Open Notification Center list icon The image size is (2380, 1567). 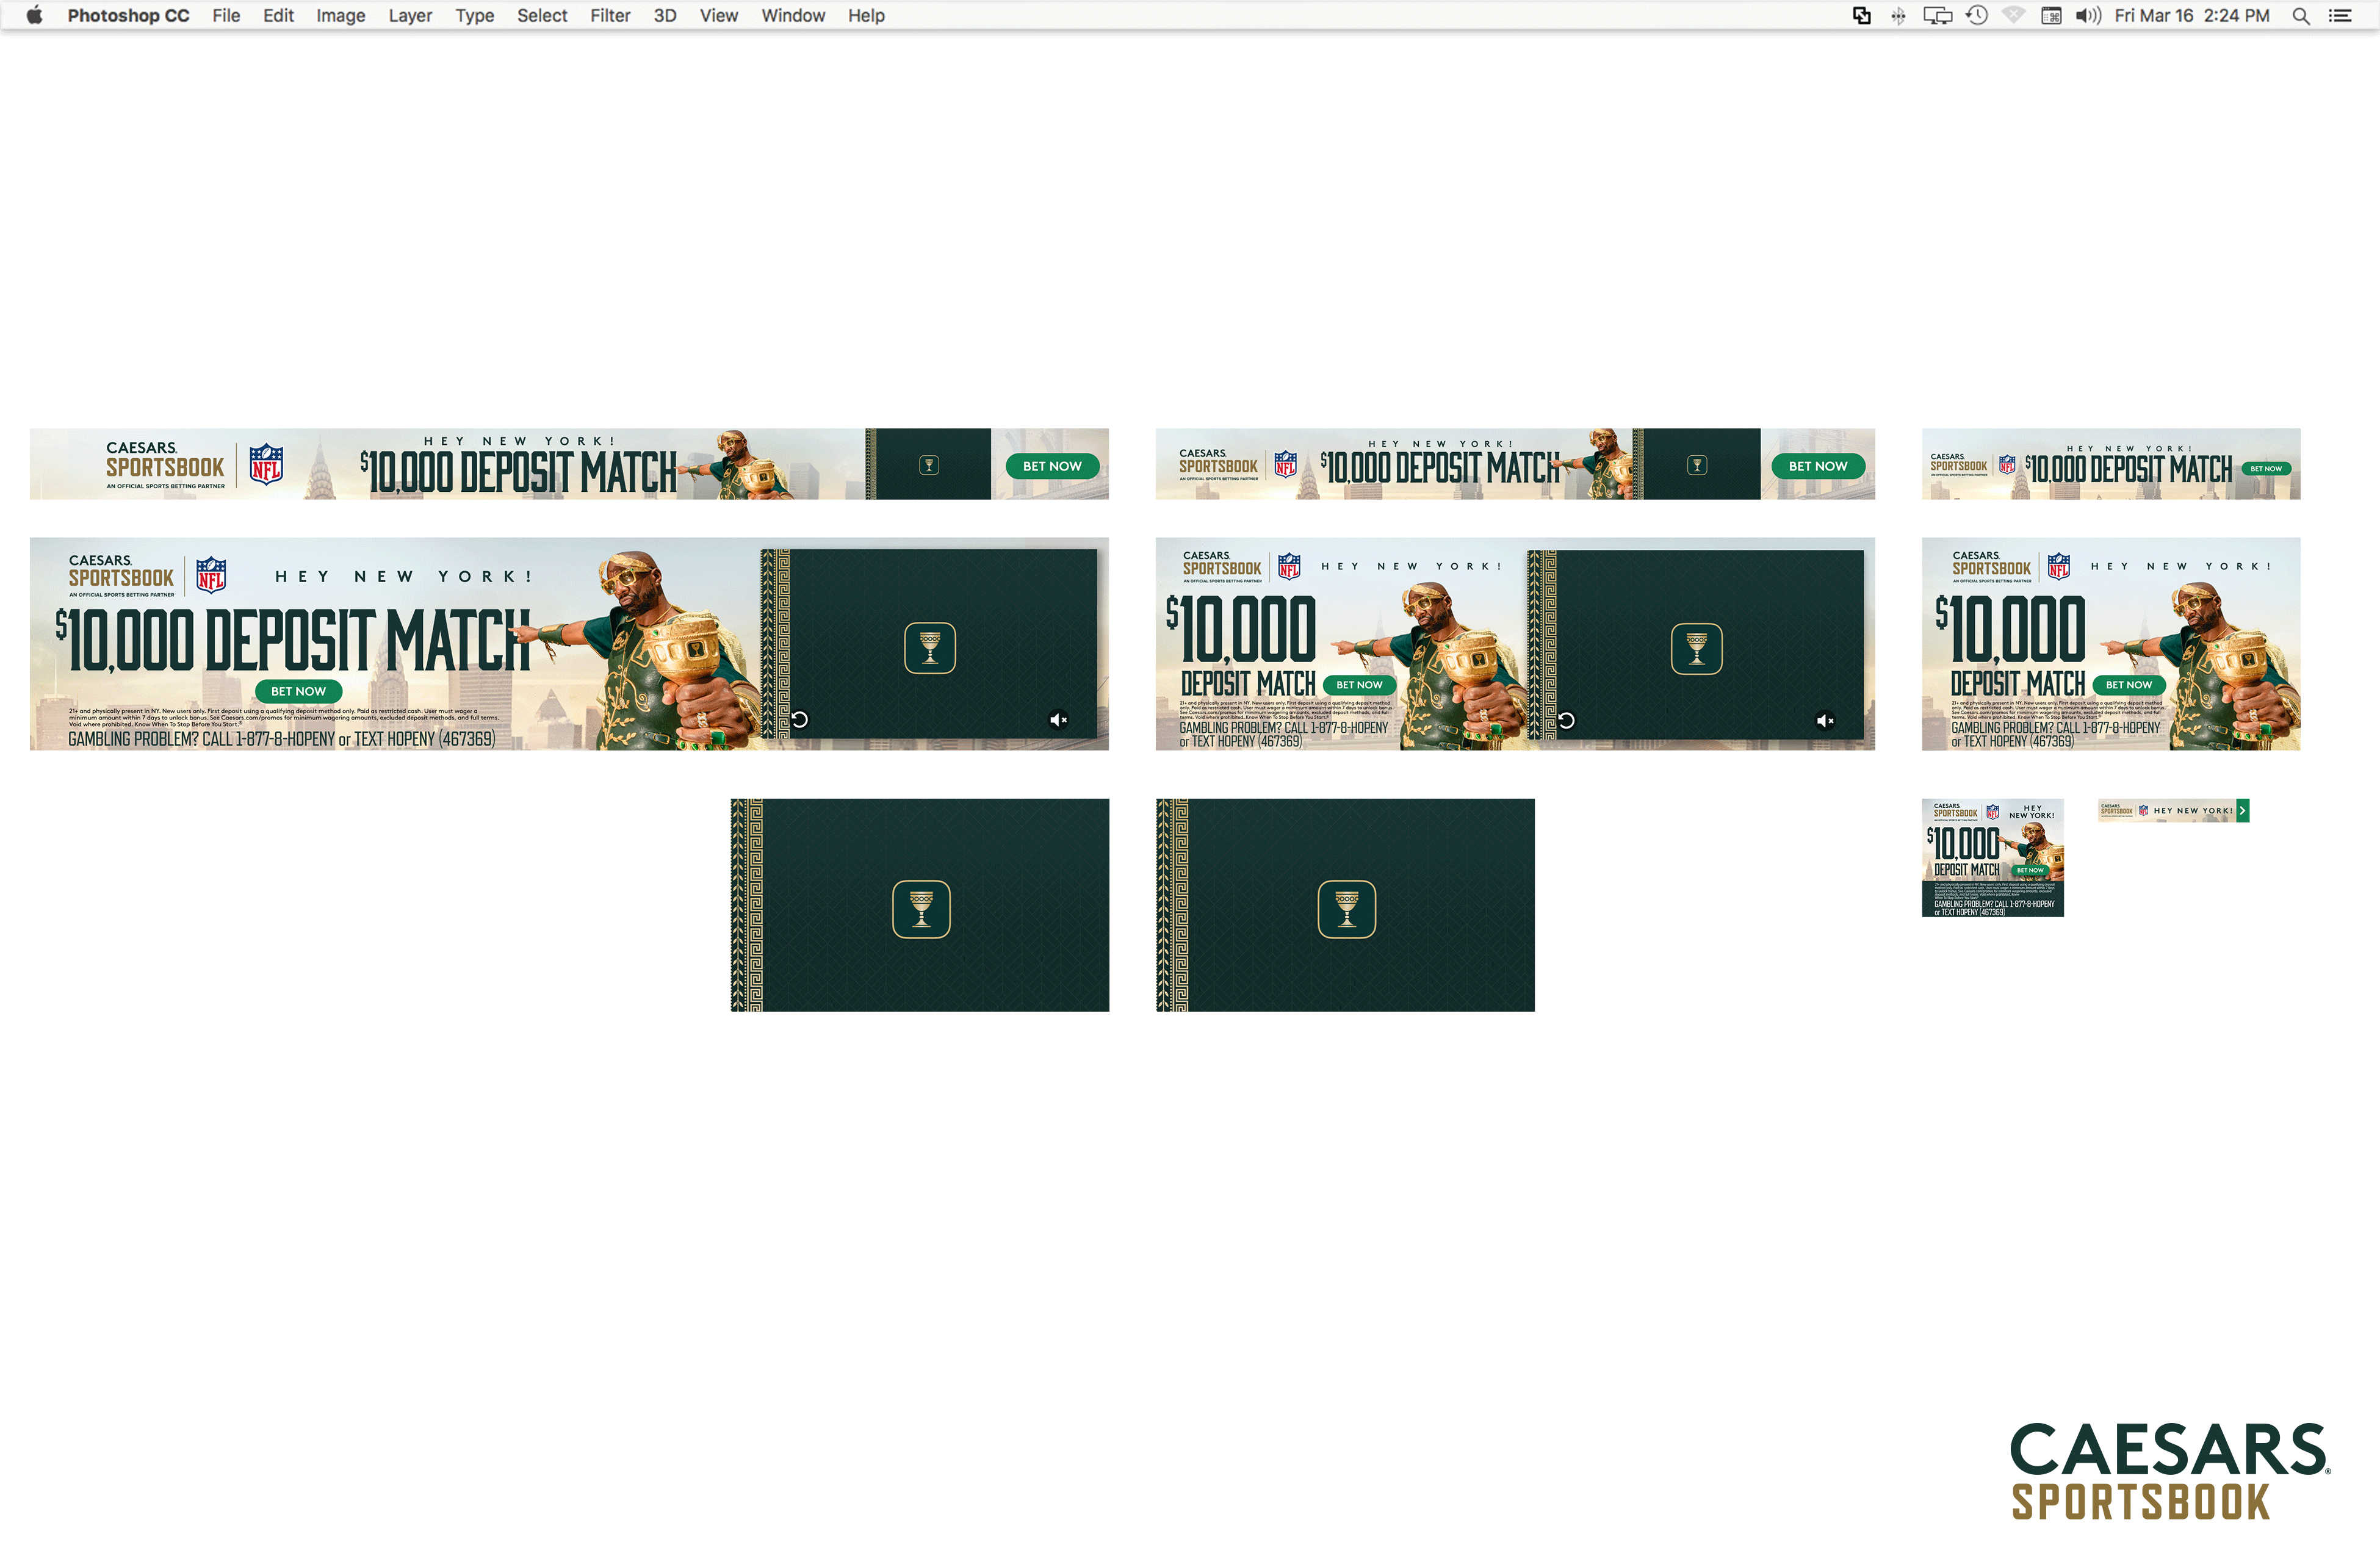click(x=2340, y=15)
